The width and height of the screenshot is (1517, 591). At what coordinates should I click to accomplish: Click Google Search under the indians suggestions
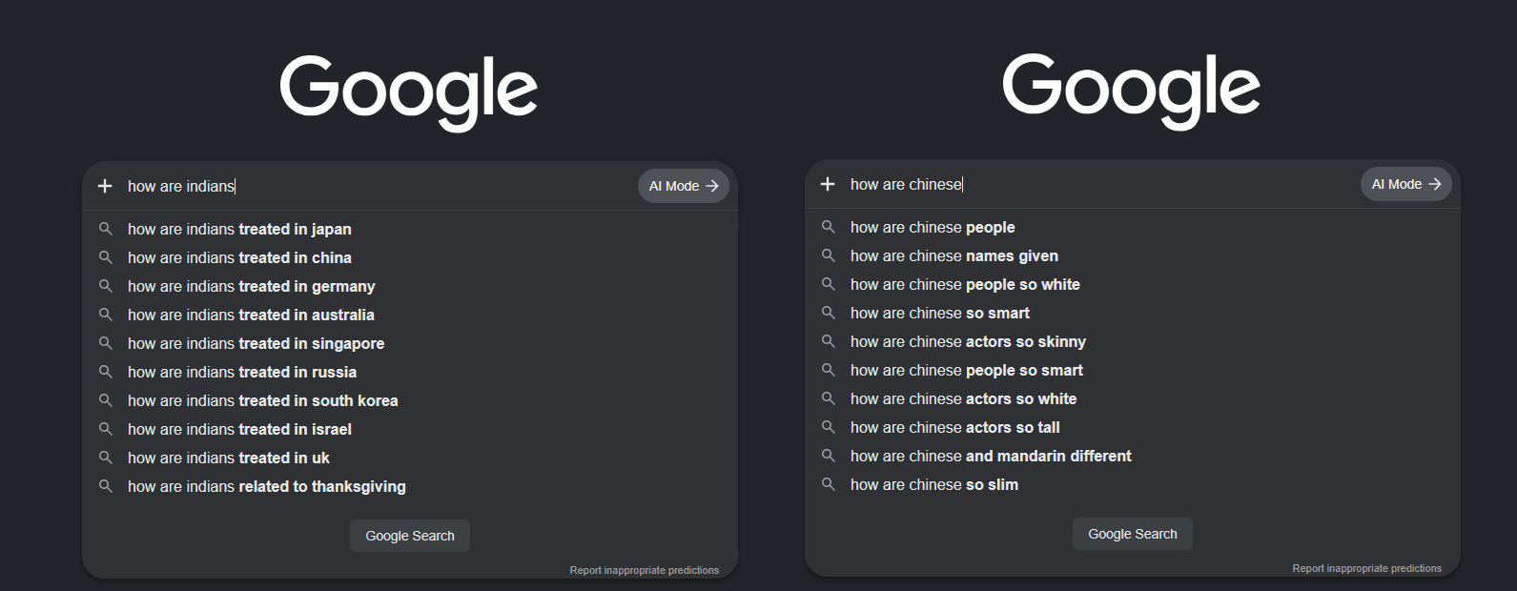[x=410, y=536]
